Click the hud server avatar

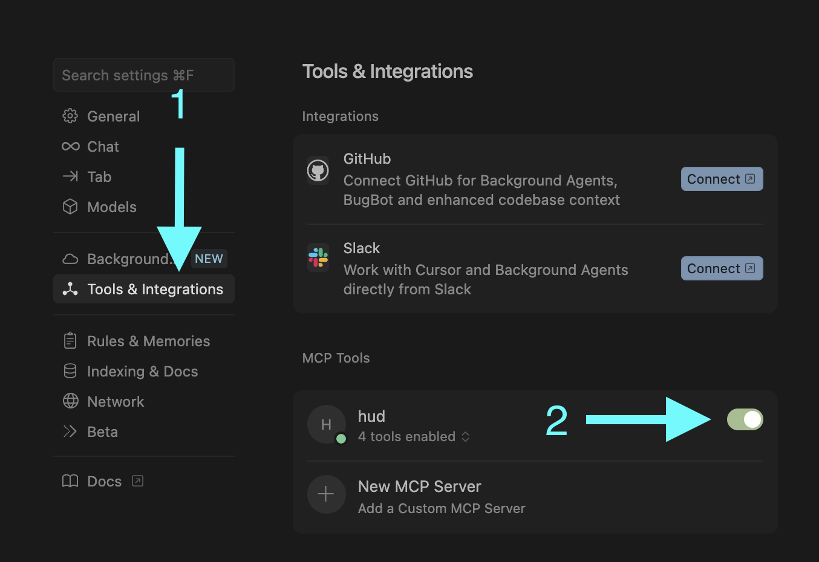(x=326, y=424)
